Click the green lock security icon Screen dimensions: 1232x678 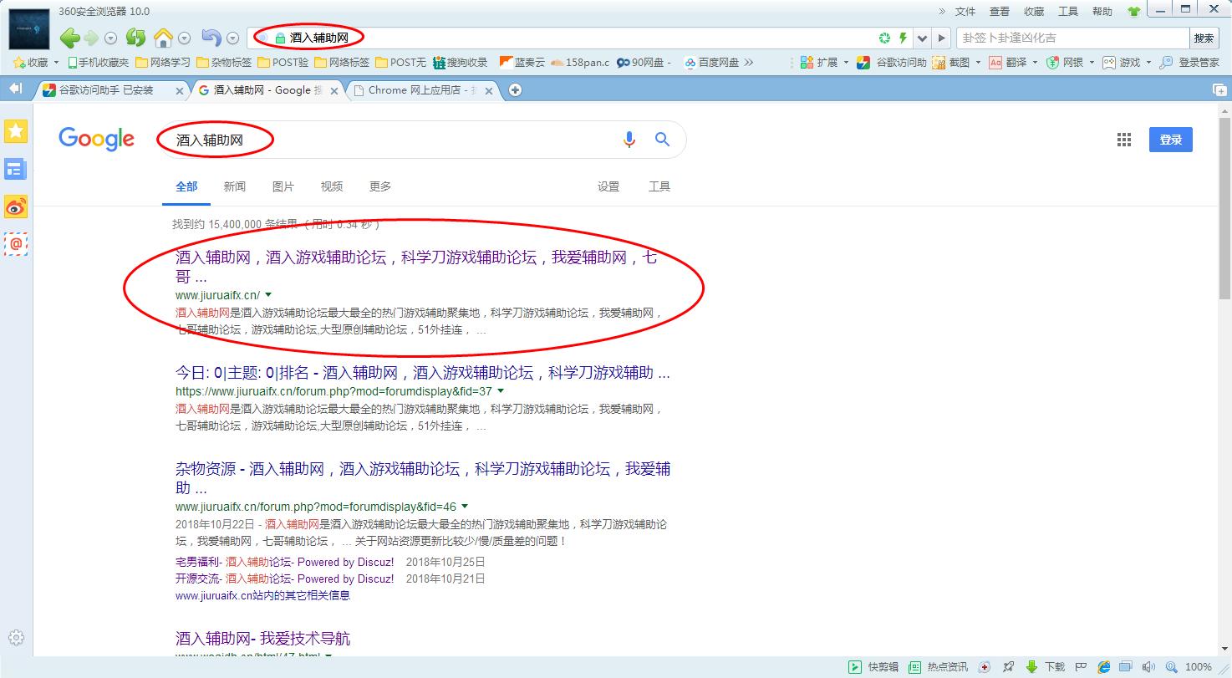coord(280,38)
